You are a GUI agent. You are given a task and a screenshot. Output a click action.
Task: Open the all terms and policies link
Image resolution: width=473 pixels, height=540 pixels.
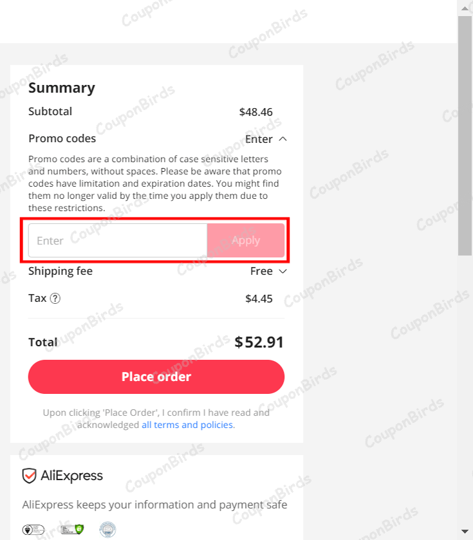click(187, 425)
